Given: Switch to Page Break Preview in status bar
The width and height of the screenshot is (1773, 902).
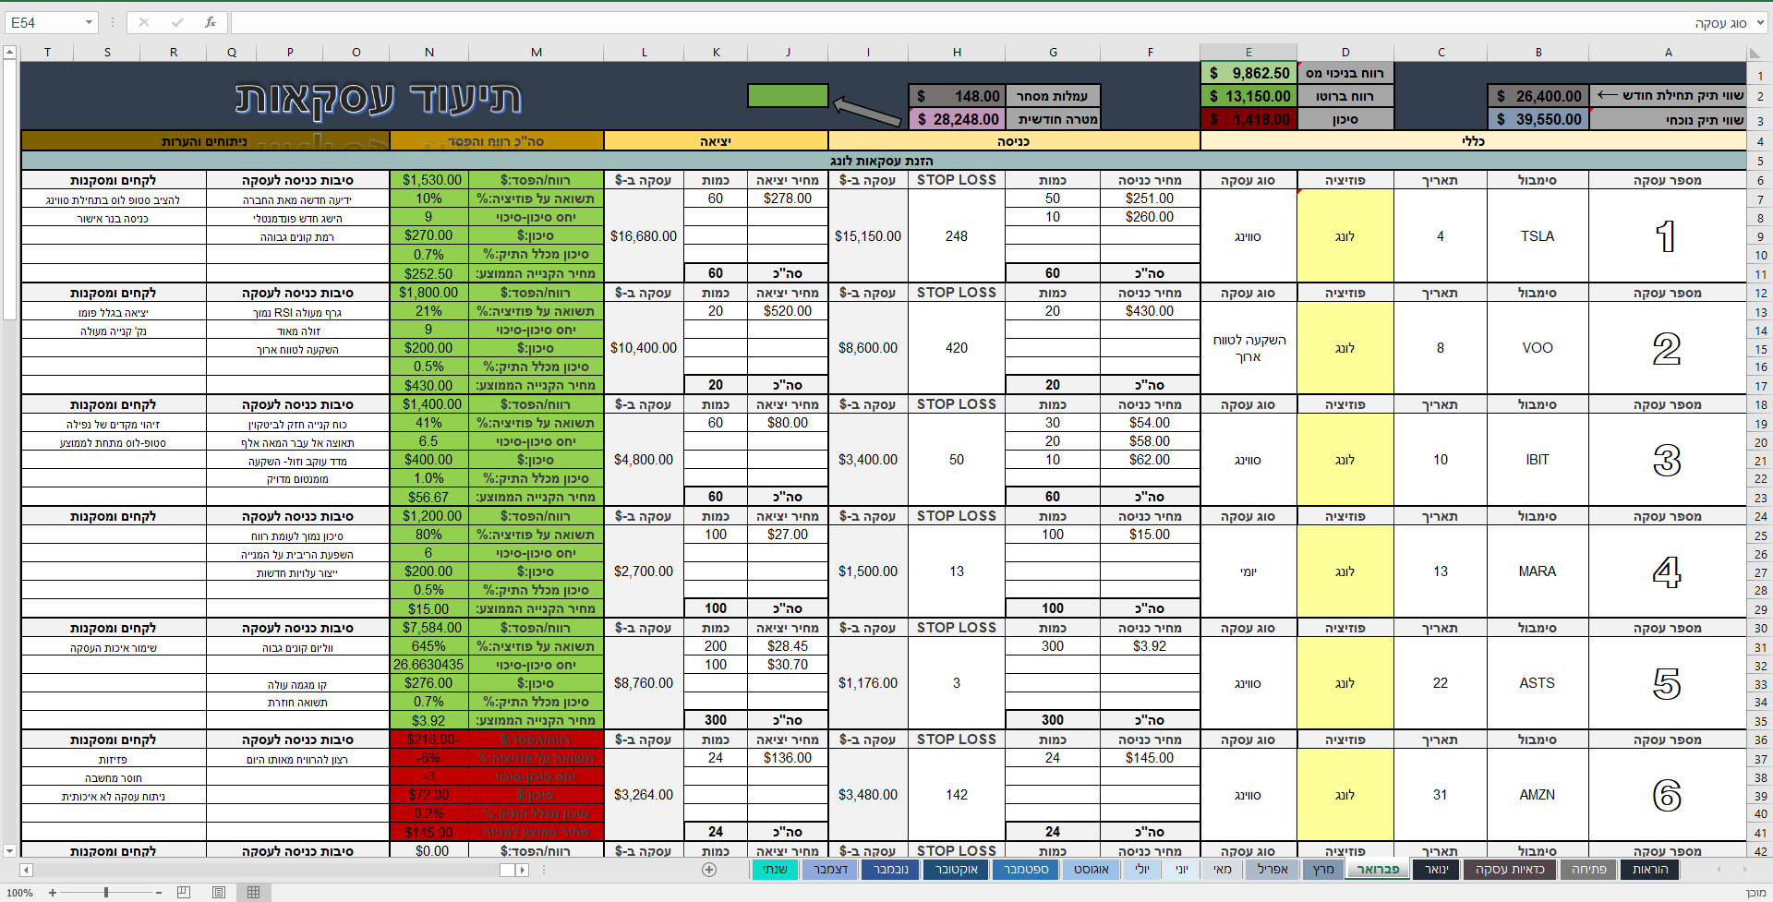Looking at the screenshot, I should coord(184,892).
